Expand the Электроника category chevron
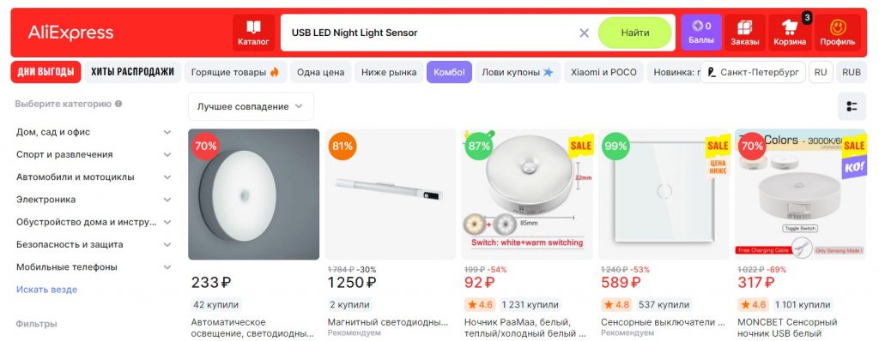The width and height of the screenshot is (879, 341). coord(167,200)
